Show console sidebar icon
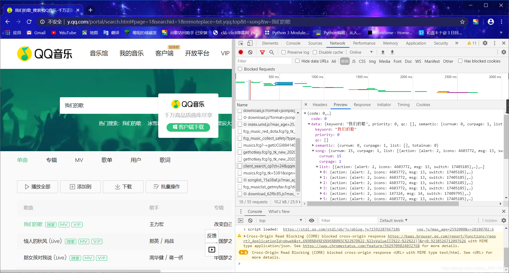The width and height of the screenshot is (509, 273). click(x=241, y=221)
